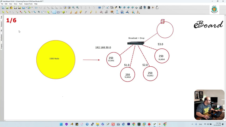Click the coordinate axes tool
The image size is (226, 127).
[x=101, y=12]
